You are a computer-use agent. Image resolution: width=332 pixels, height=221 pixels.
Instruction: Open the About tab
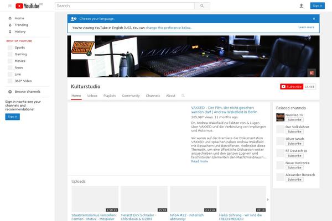tap(170, 96)
